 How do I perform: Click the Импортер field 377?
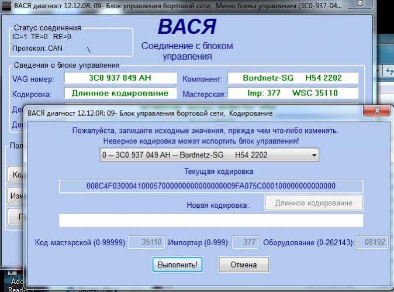click(x=246, y=242)
